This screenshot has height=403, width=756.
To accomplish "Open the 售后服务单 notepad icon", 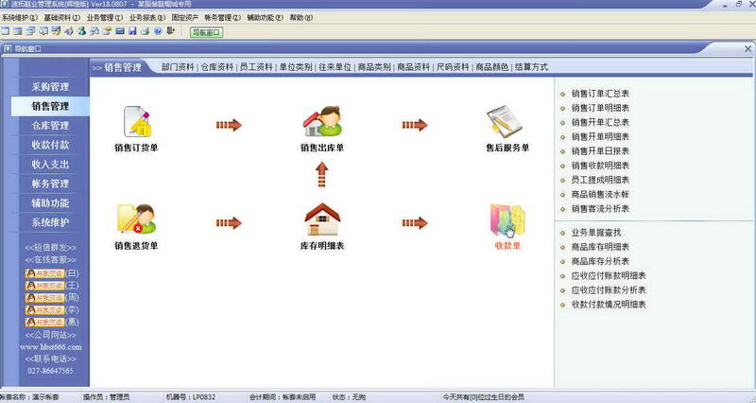I will point(505,122).
